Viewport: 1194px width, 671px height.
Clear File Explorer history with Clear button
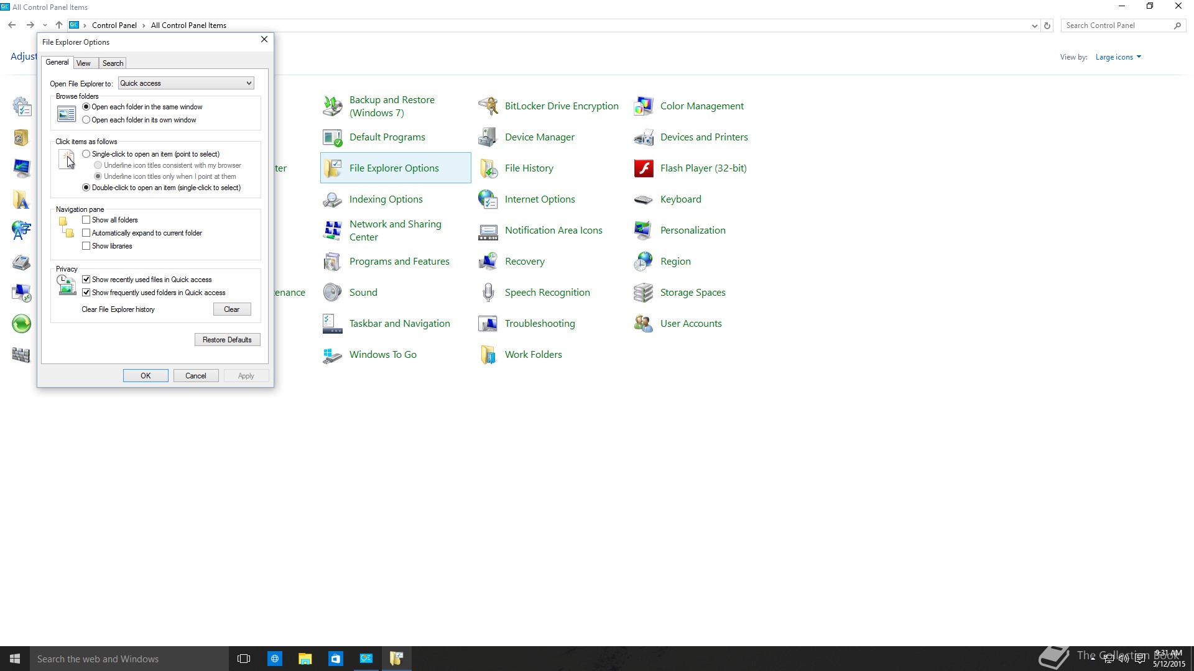232,309
